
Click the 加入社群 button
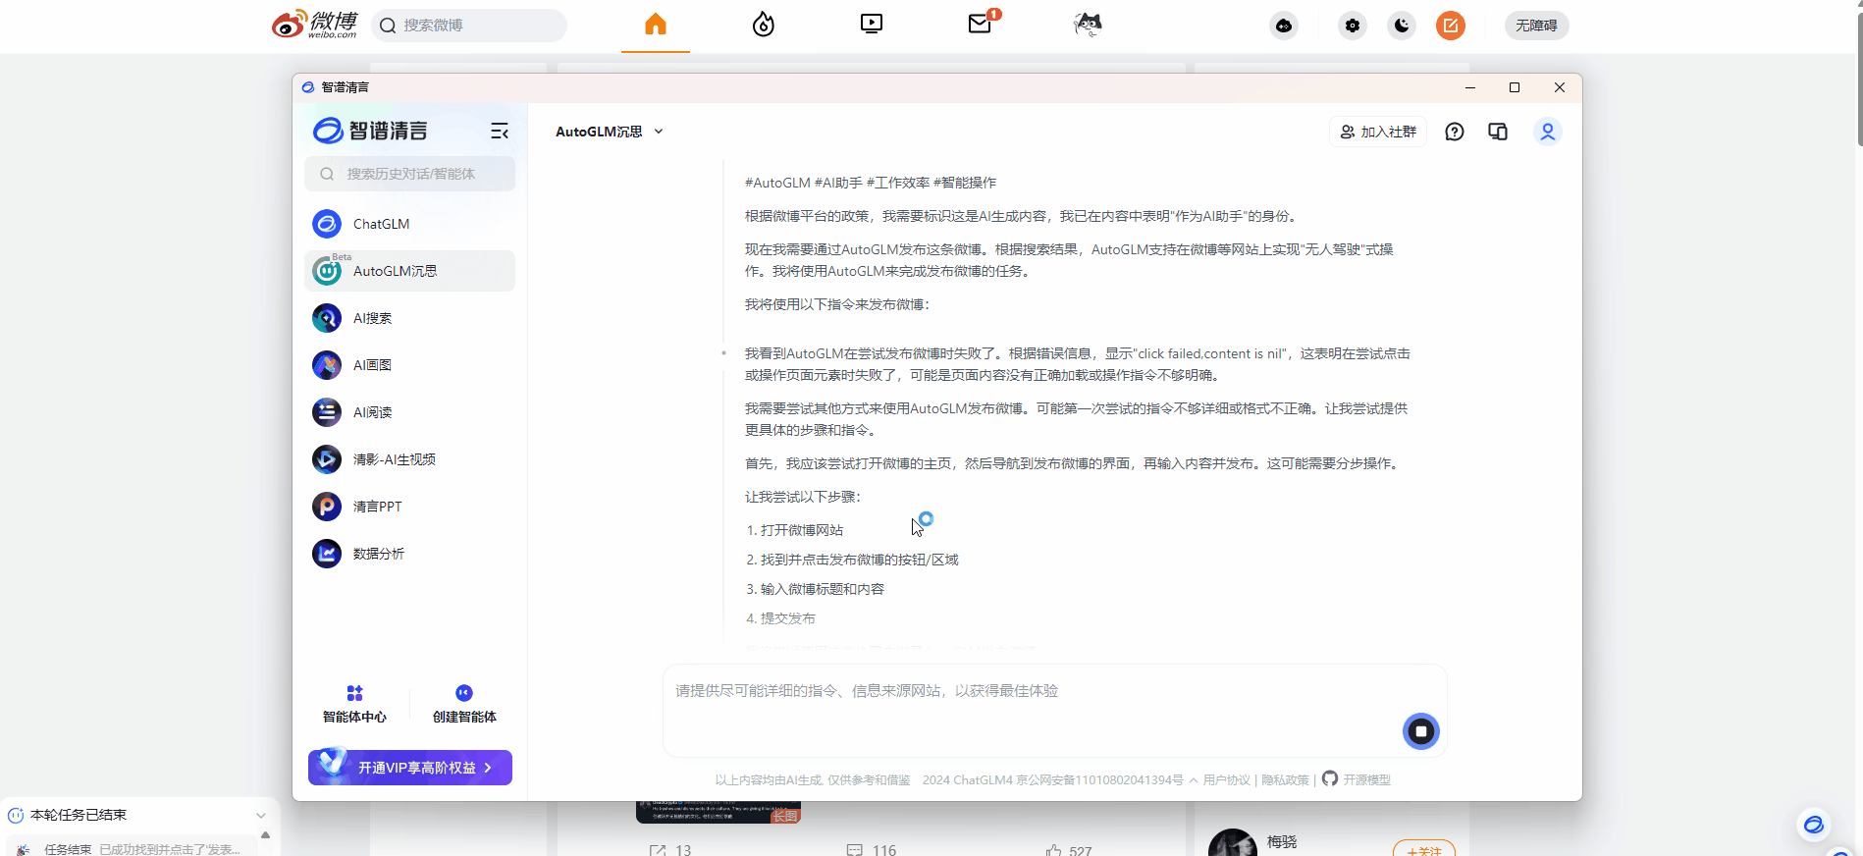pos(1378,132)
